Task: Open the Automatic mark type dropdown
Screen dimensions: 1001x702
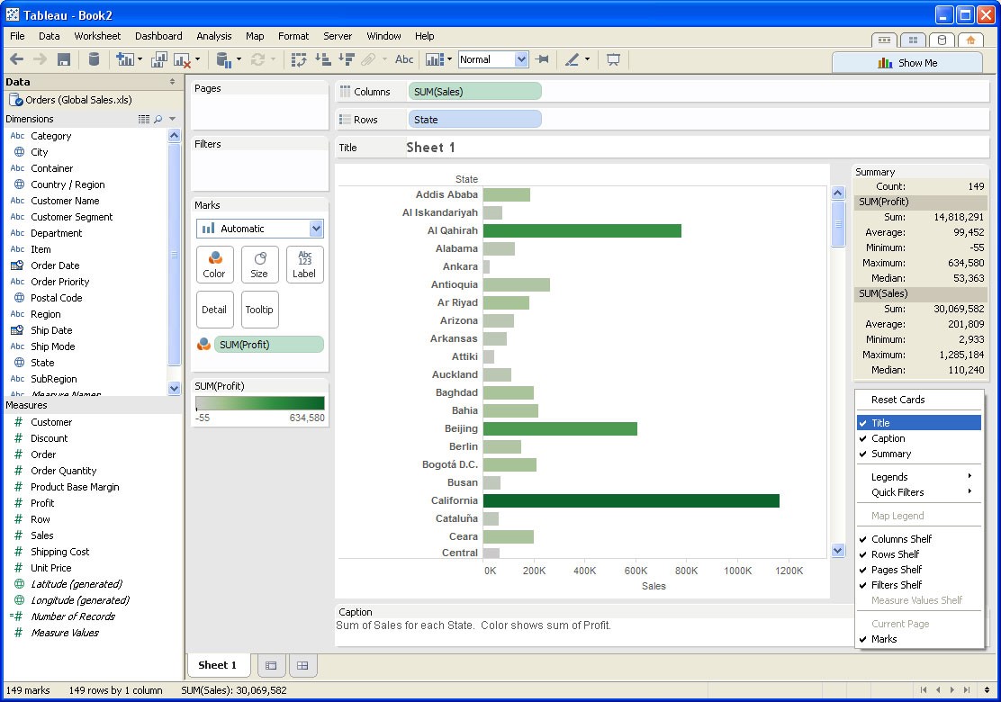Action: (315, 229)
